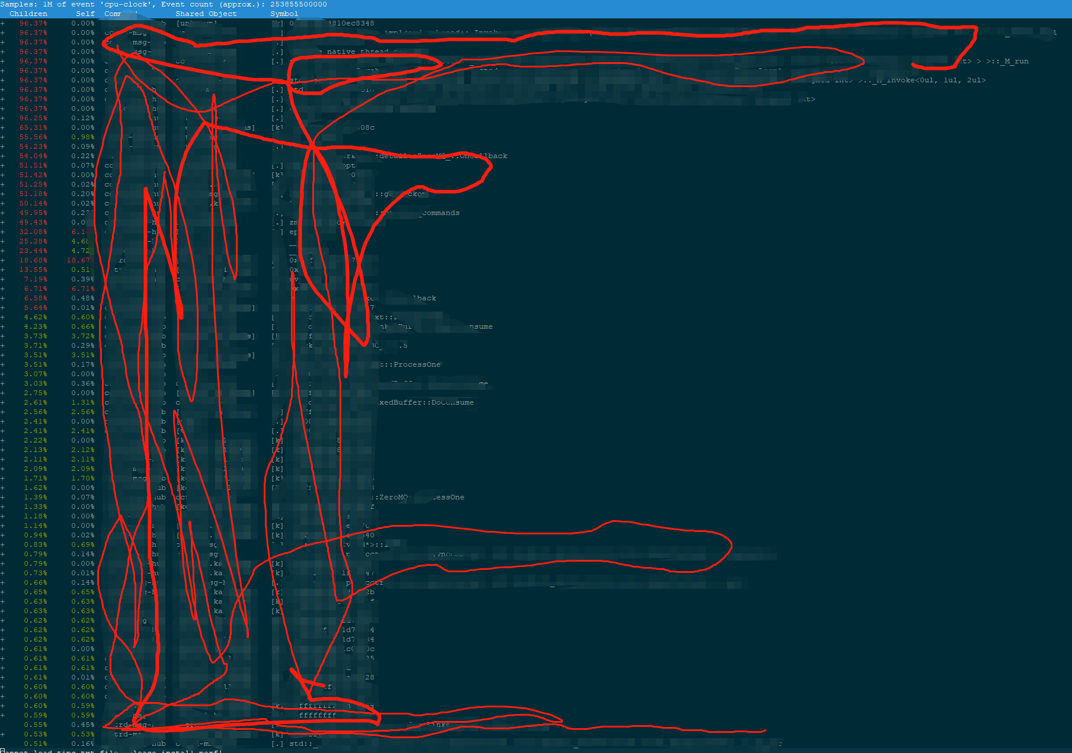Click the Children value 0.53%
Image resolution: width=1072 pixels, height=753 pixels.
(x=36, y=735)
